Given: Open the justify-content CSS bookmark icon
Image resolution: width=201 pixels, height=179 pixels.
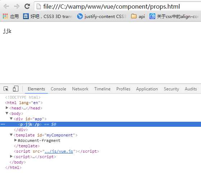Looking at the screenshot, I should click(80, 17).
